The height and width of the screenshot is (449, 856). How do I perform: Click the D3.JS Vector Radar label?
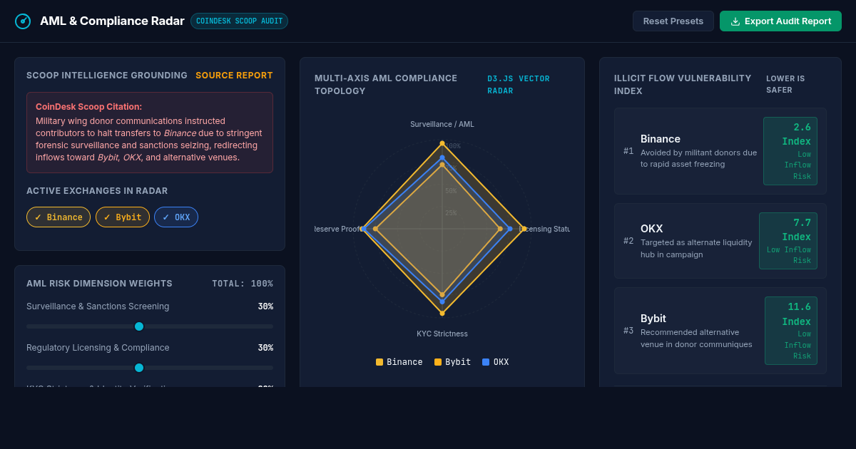[519, 85]
